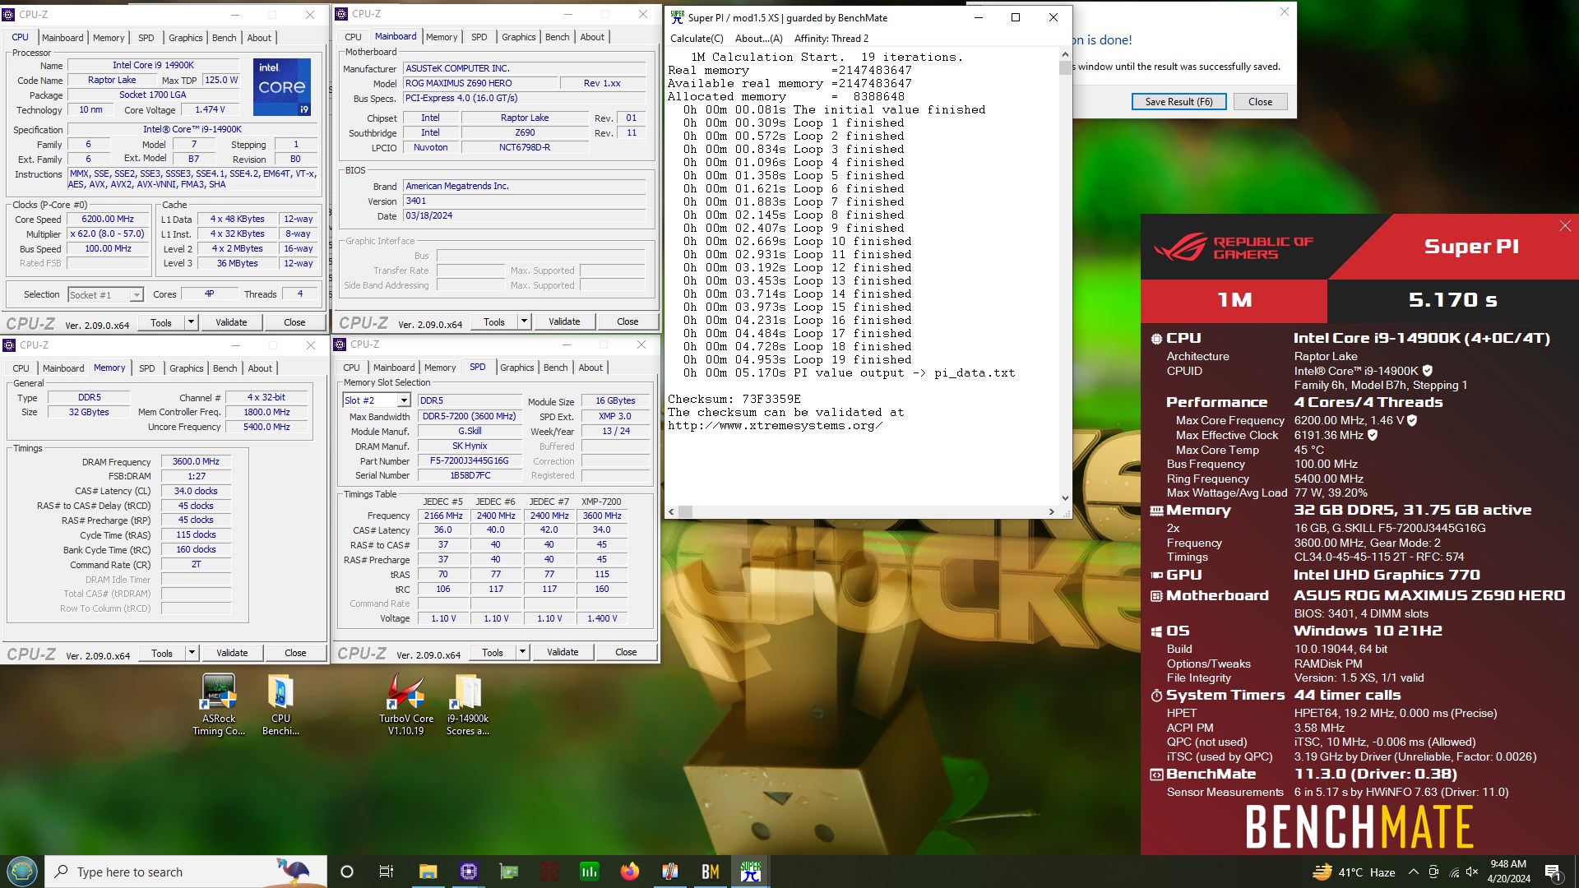This screenshot has width=1579, height=888.
Task: Click the 5.170 s result time
Action: [x=1452, y=300]
